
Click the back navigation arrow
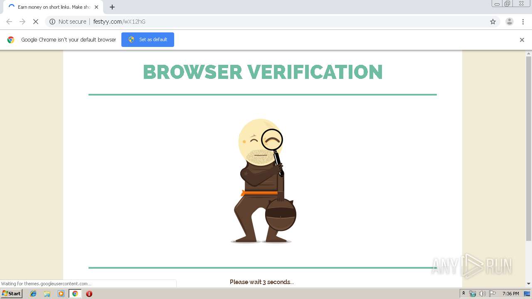(9, 22)
